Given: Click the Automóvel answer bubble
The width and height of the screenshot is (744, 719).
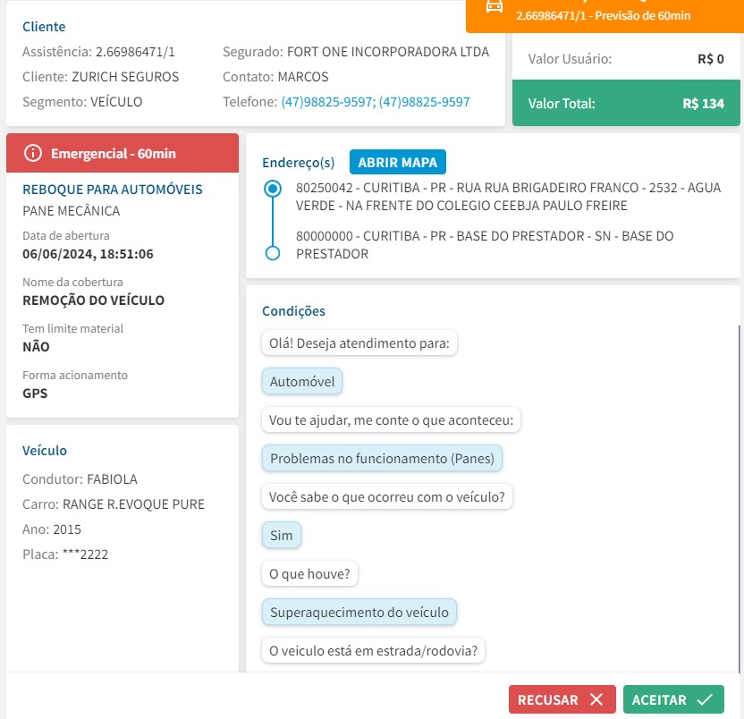Looking at the screenshot, I should (302, 382).
